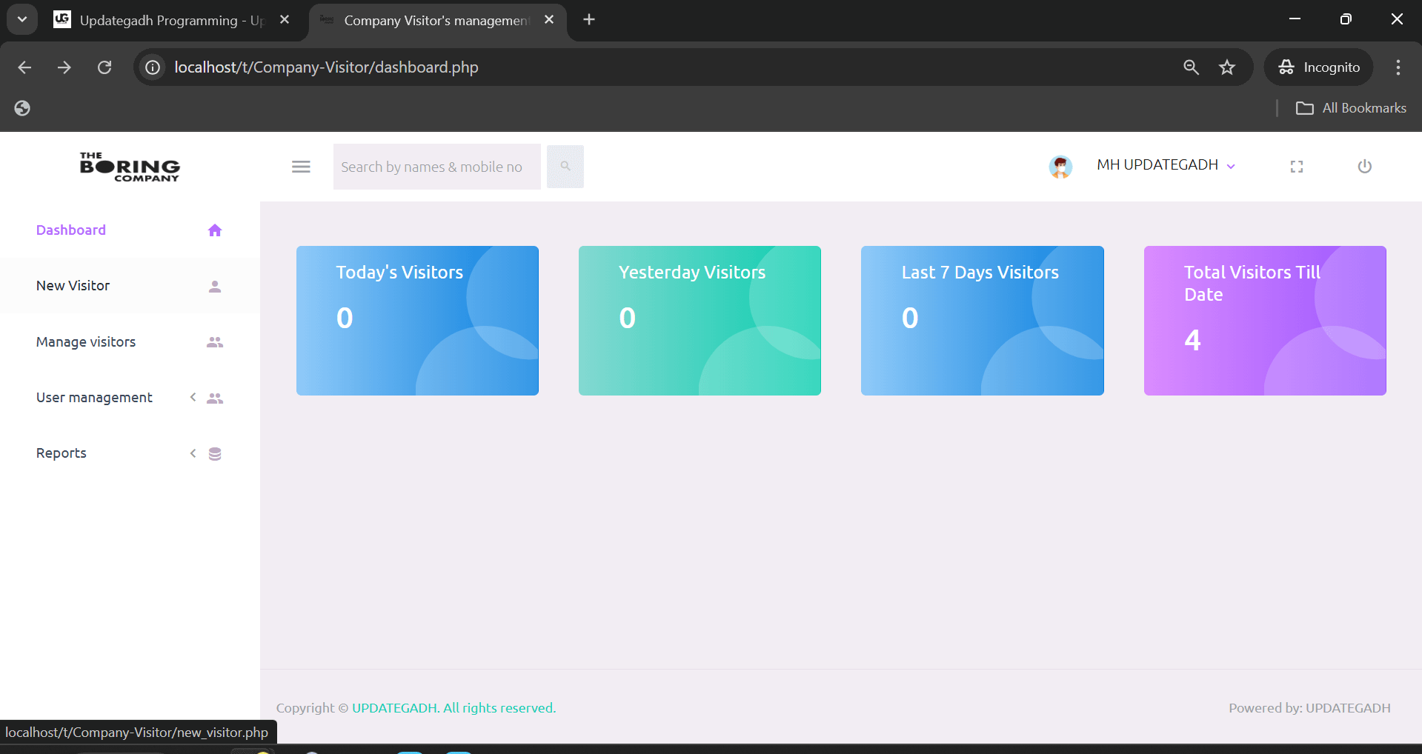Image resolution: width=1422 pixels, height=754 pixels.
Task: Click the Reports database icon
Action: [x=215, y=454]
